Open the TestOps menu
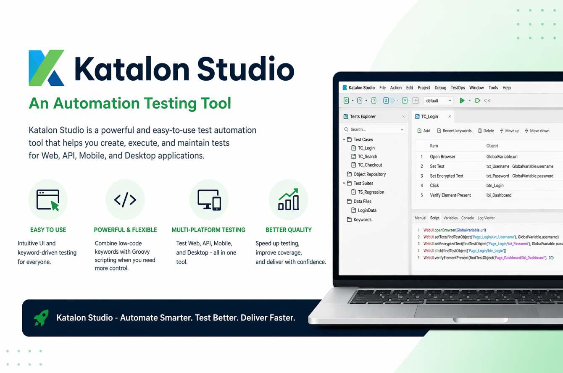The image size is (563, 373). click(x=458, y=88)
